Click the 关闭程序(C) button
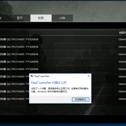 tap(81, 100)
